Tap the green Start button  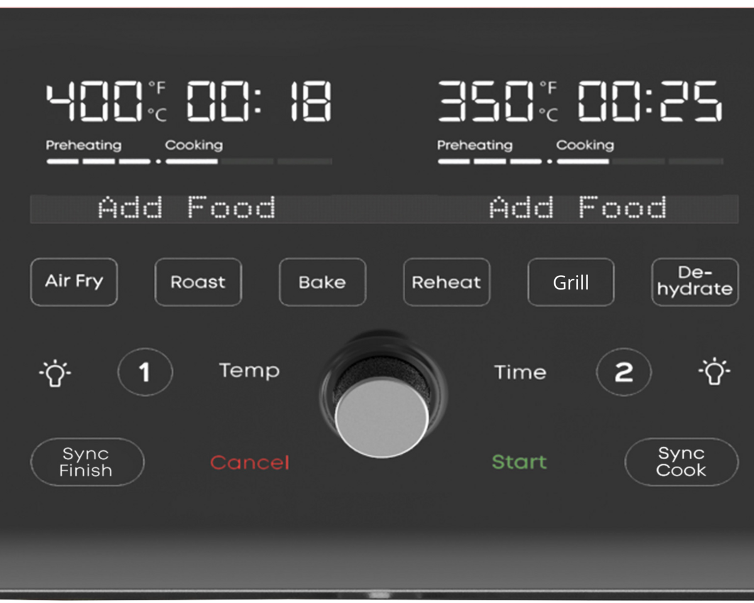click(x=519, y=462)
